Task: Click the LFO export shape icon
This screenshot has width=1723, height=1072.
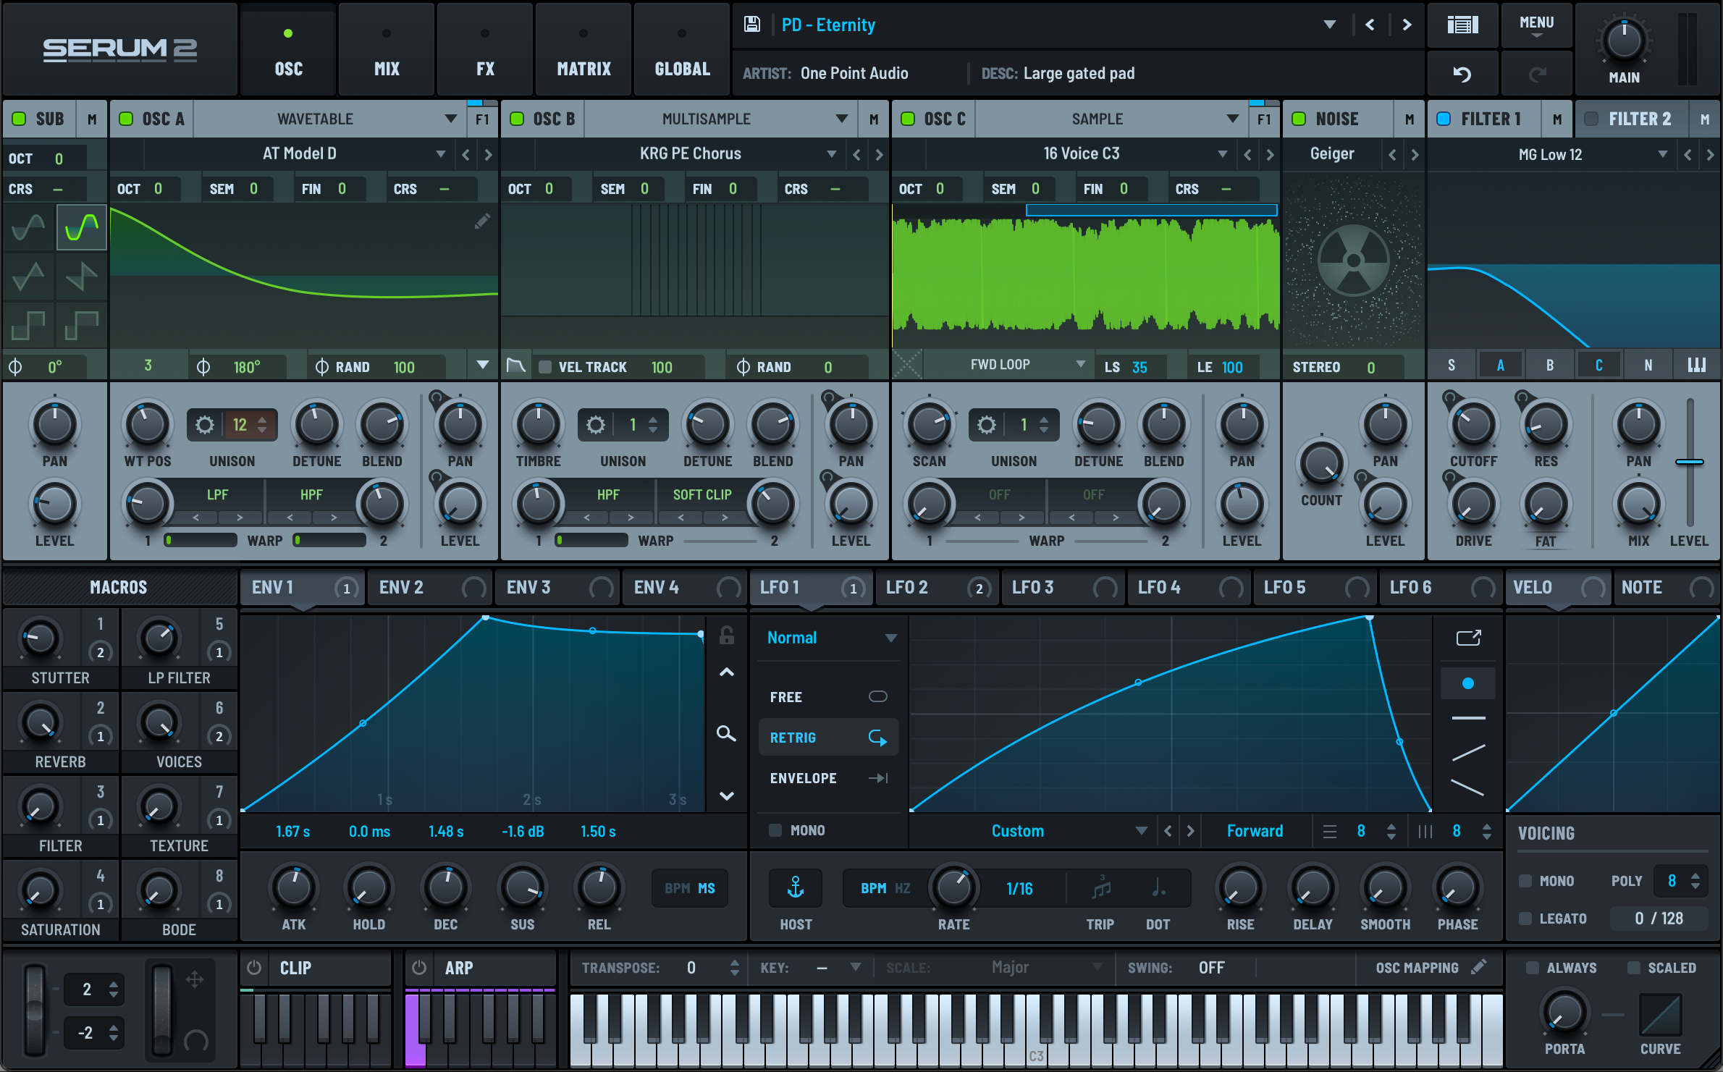Action: (x=1468, y=638)
